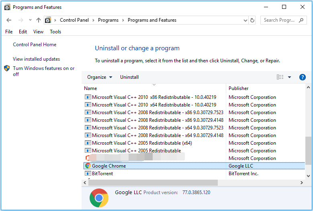The image size is (313, 211).
Task: Click the large Chrome logo in details pane
Action: [99, 198]
